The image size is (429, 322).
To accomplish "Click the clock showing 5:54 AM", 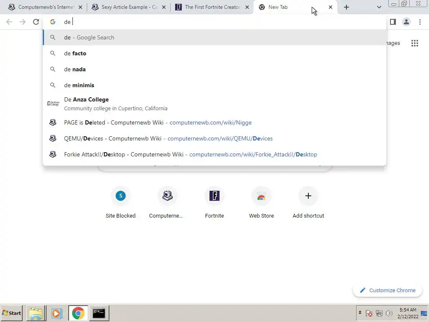I will tap(408, 313).
